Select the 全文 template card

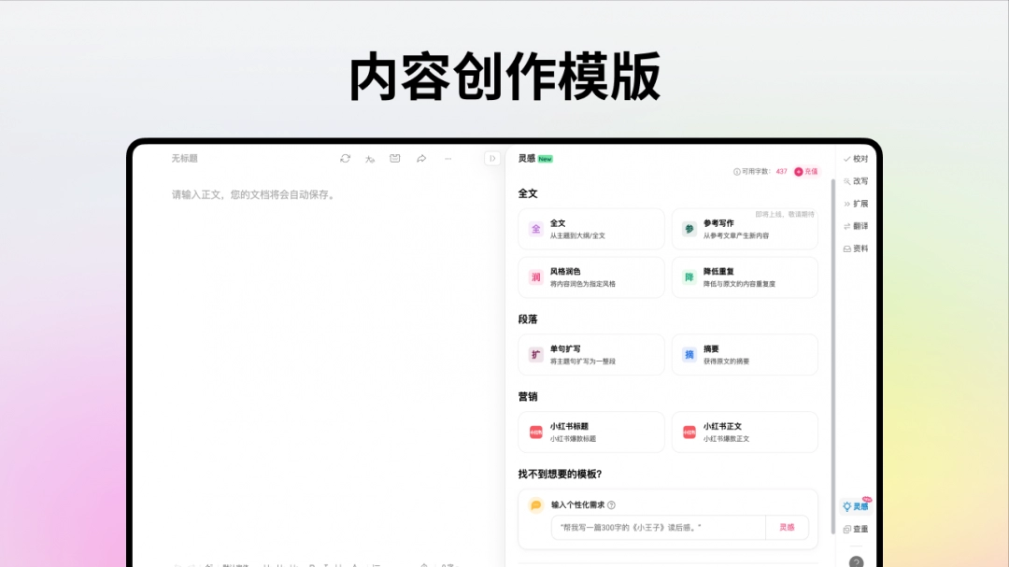(x=590, y=229)
